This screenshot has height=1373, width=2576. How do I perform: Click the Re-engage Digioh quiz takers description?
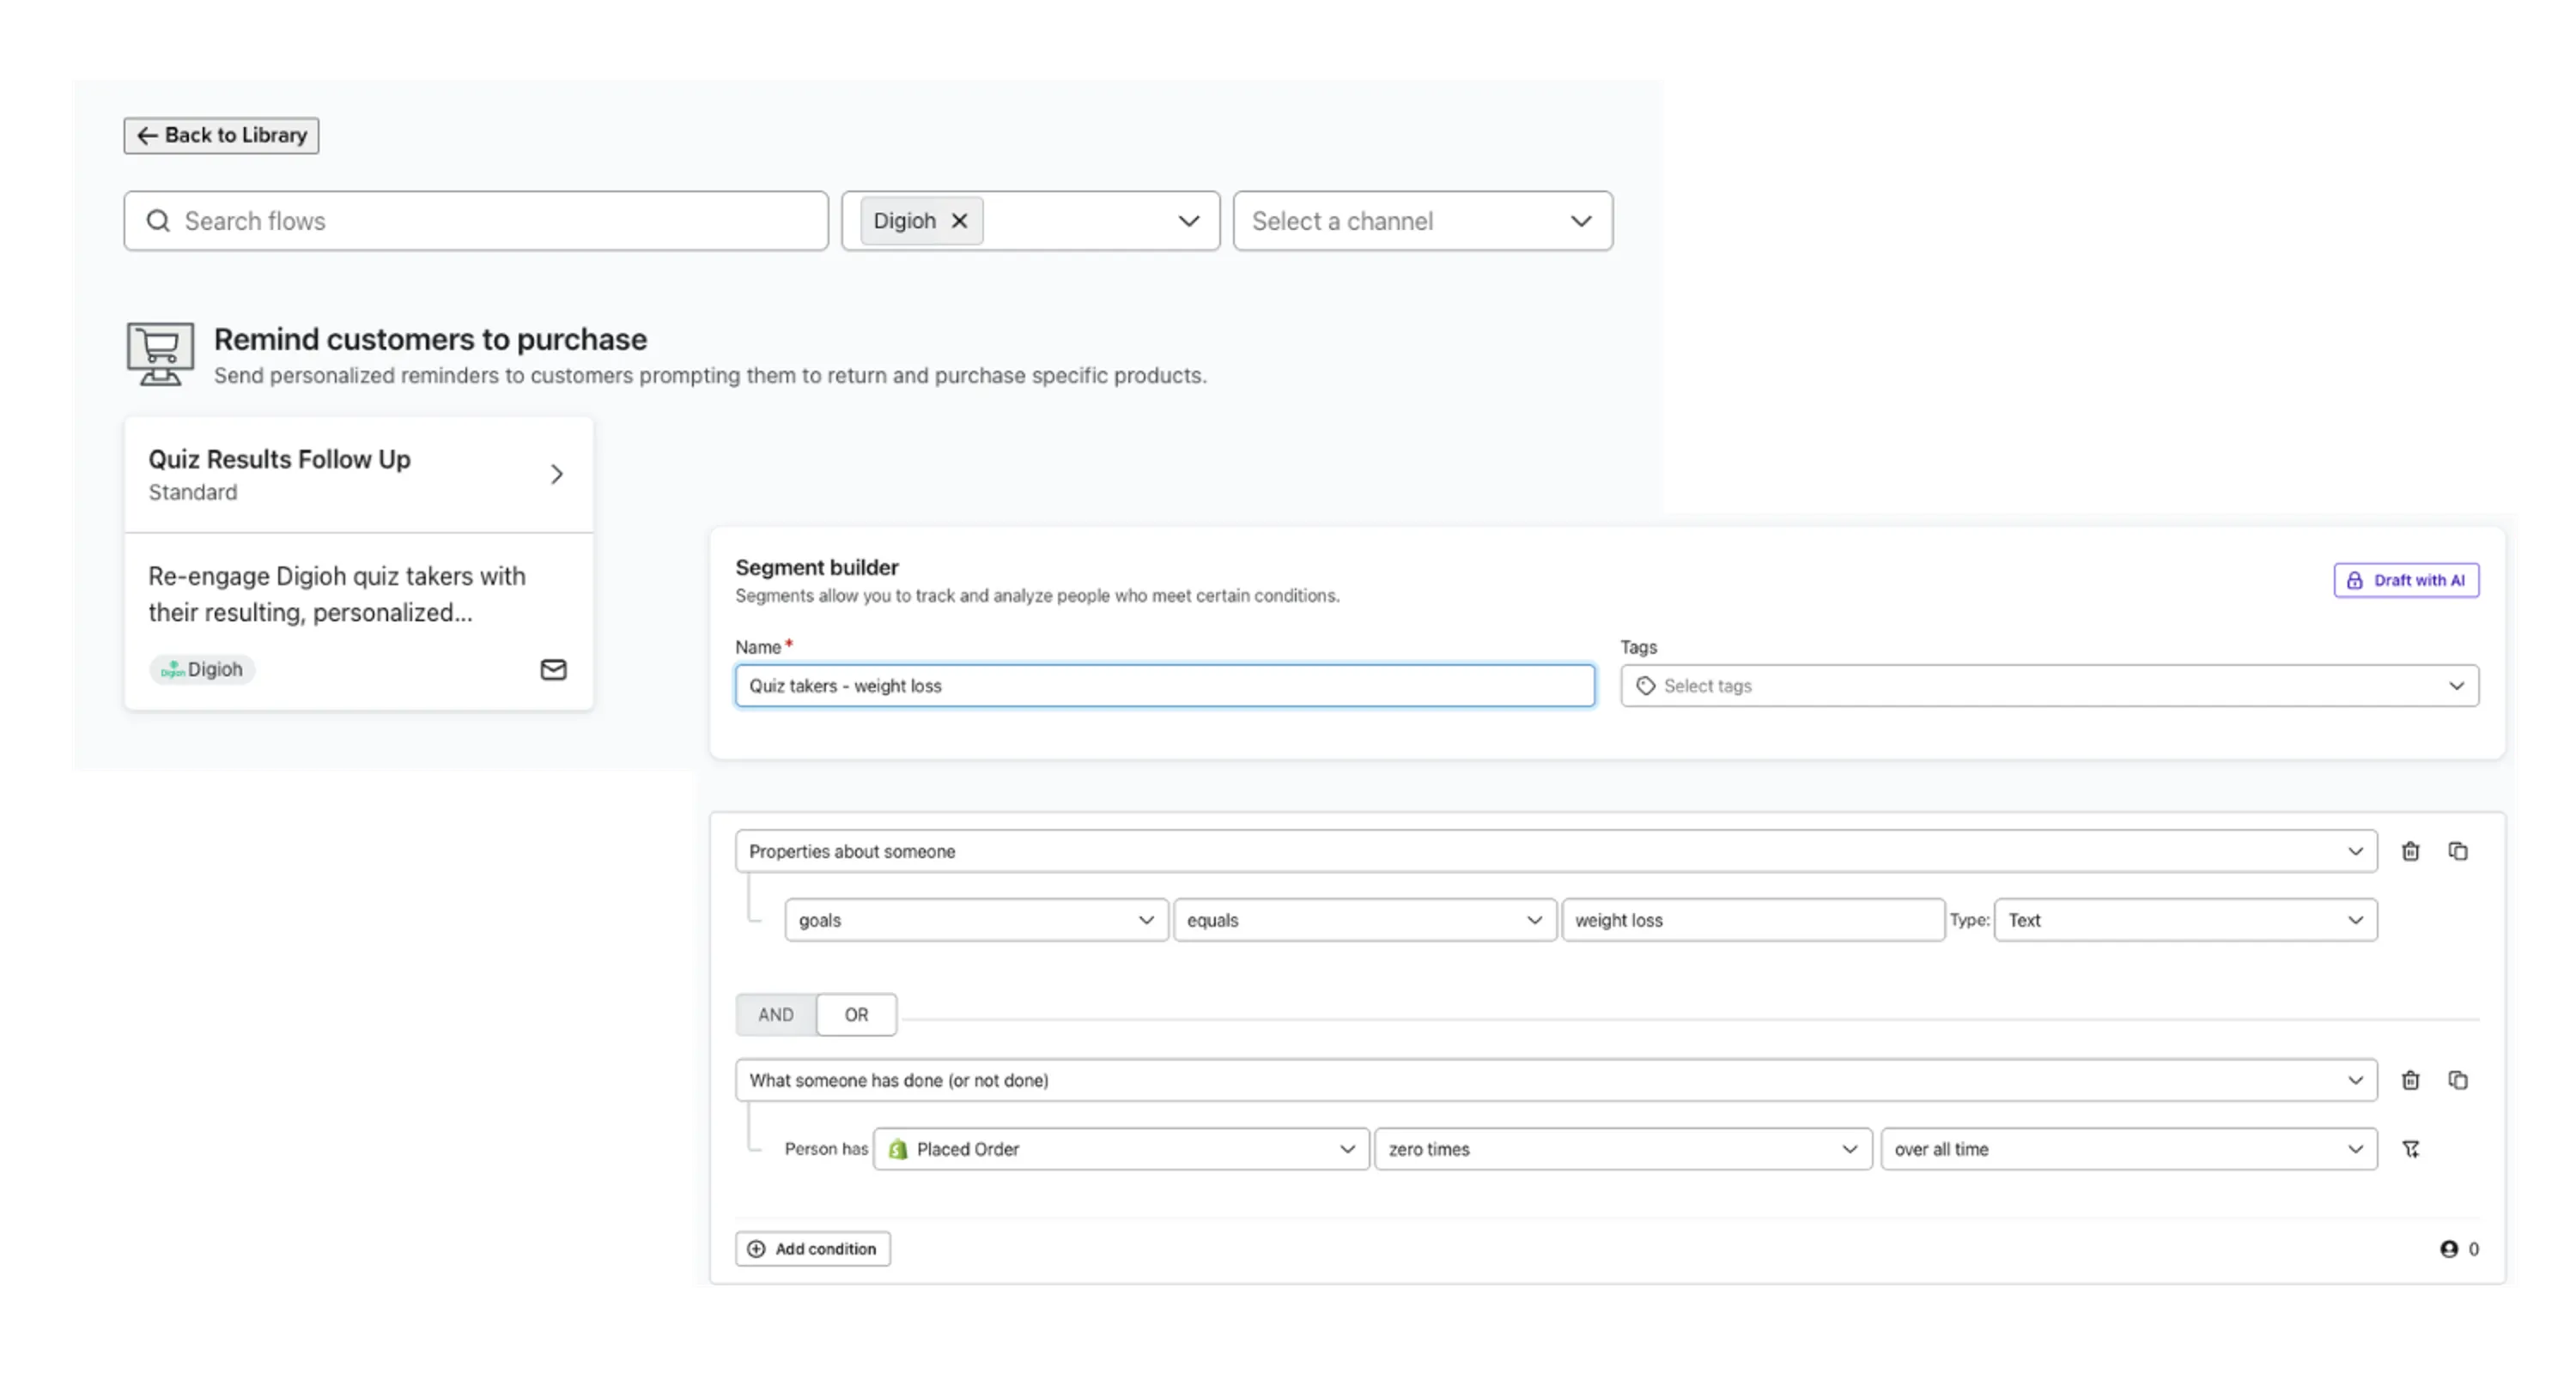[x=337, y=595]
